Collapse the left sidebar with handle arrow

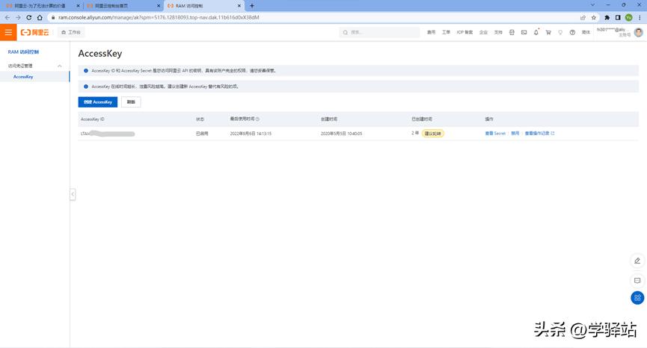click(73, 194)
